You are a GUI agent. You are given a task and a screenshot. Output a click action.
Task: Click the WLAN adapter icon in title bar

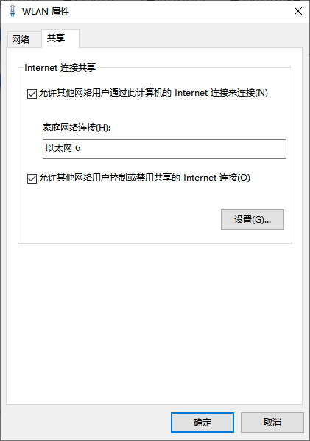(x=12, y=11)
